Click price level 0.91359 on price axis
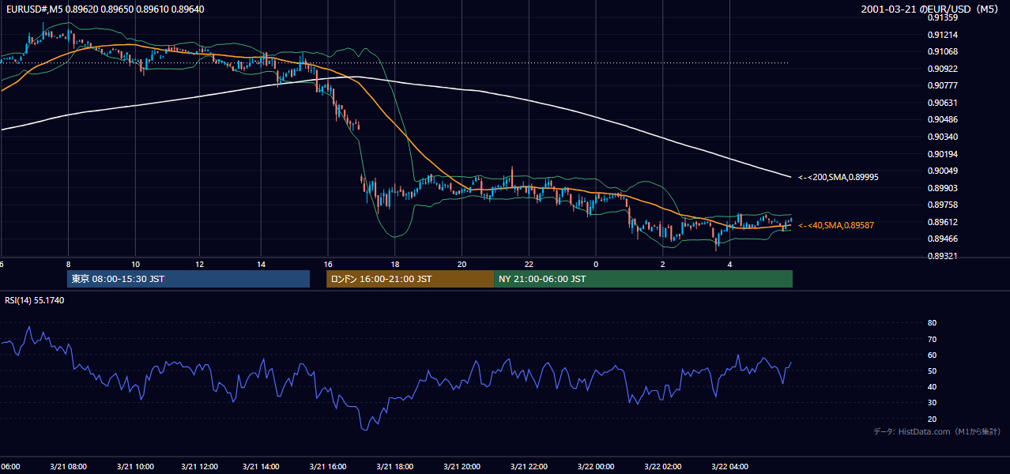Screen dimensions: 1010x474 pyautogui.click(x=943, y=17)
